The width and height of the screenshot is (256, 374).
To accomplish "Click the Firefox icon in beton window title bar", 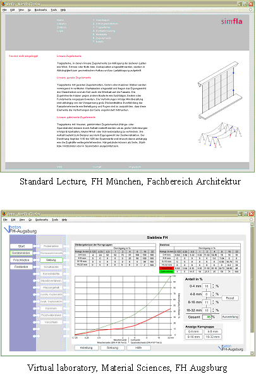I will point(4,214).
